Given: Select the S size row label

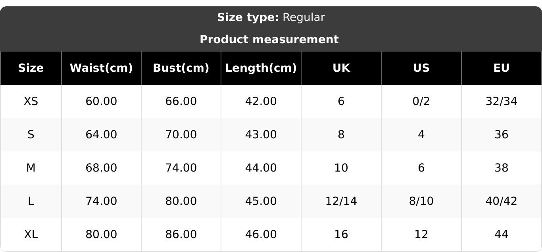Looking at the screenshot, I should pos(31,135).
